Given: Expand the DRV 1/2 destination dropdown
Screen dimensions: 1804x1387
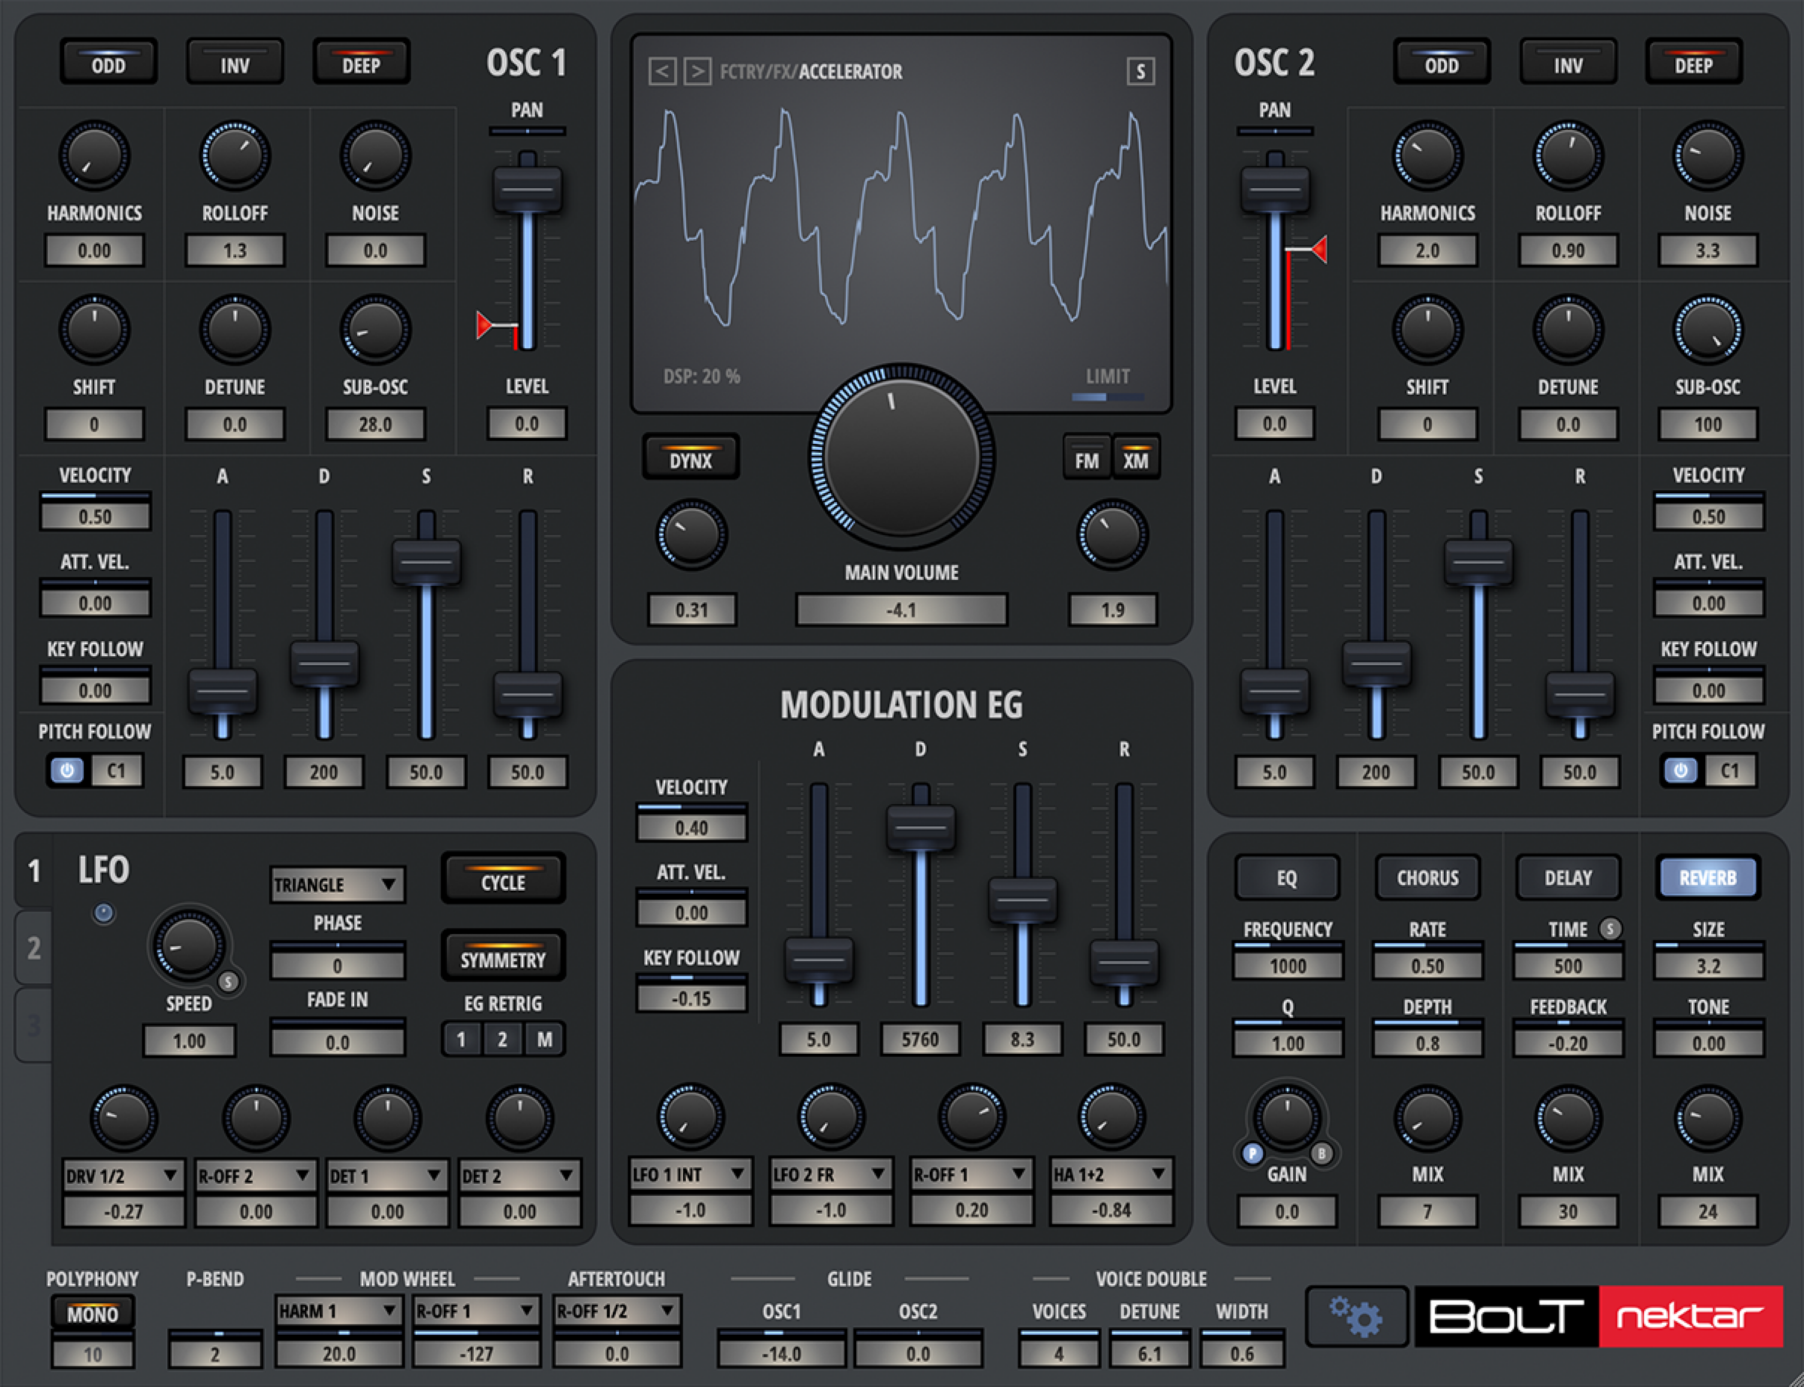Looking at the screenshot, I should tap(123, 1176).
